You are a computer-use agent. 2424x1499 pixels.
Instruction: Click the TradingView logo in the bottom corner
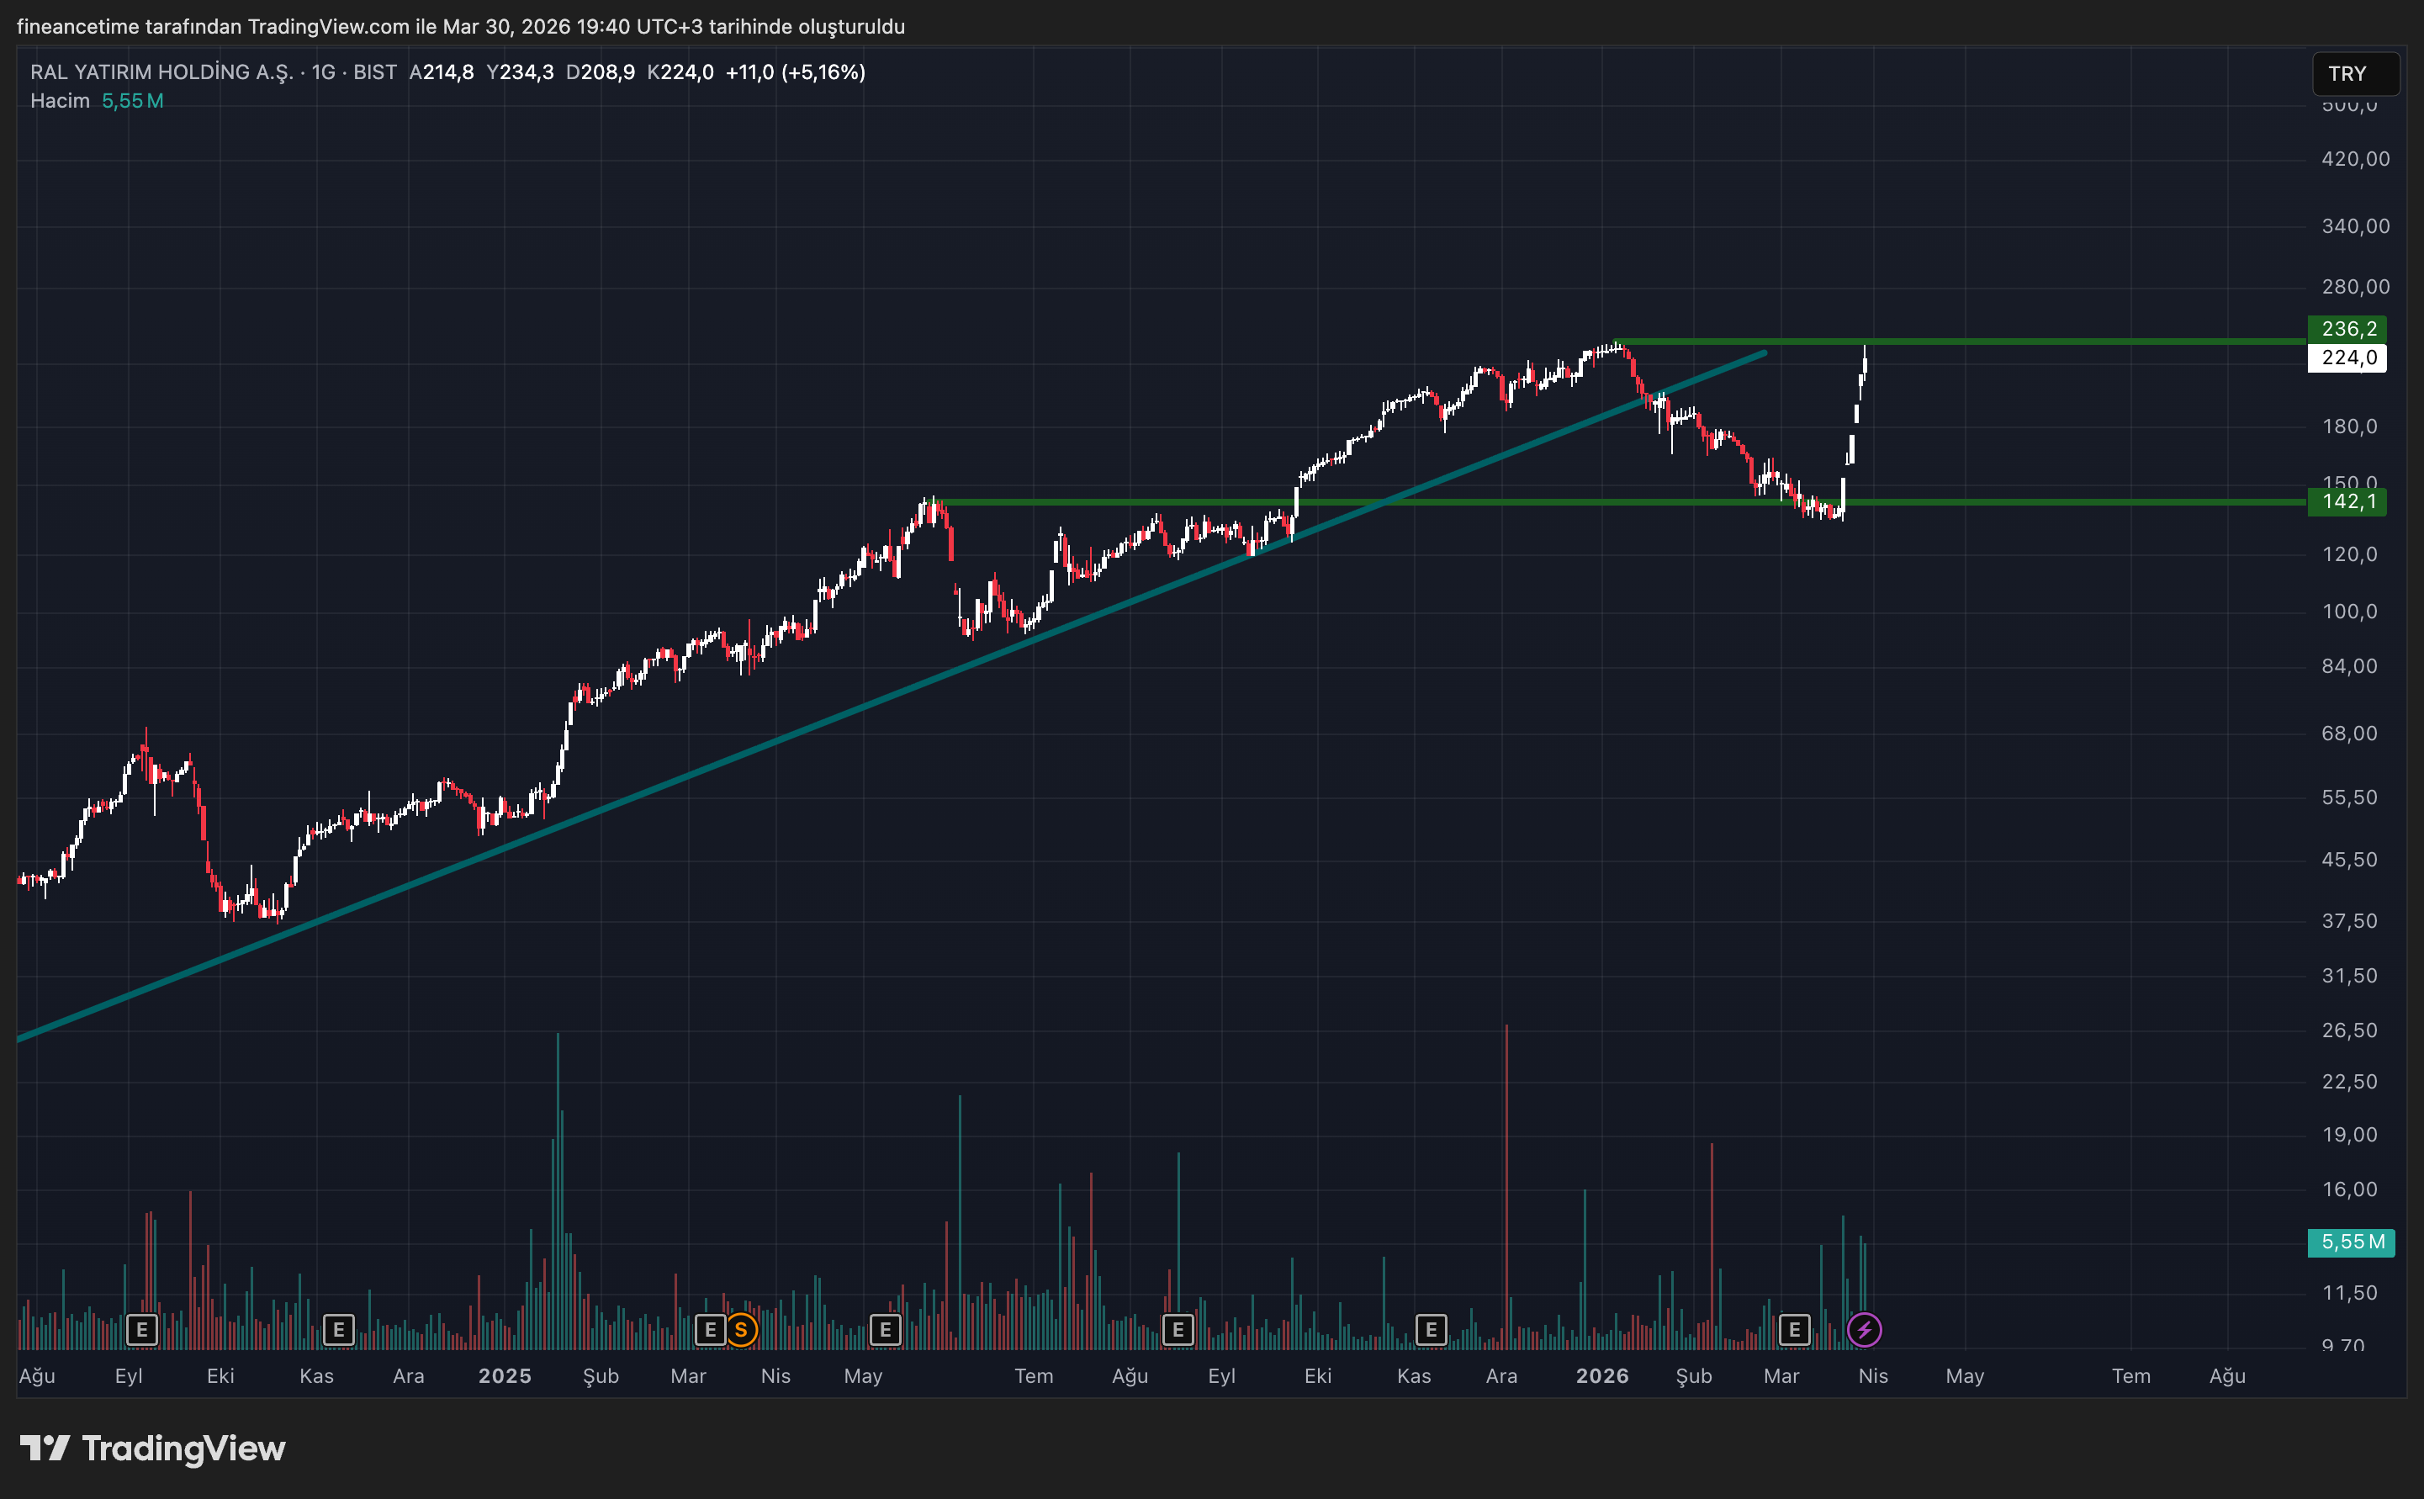point(152,1449)
